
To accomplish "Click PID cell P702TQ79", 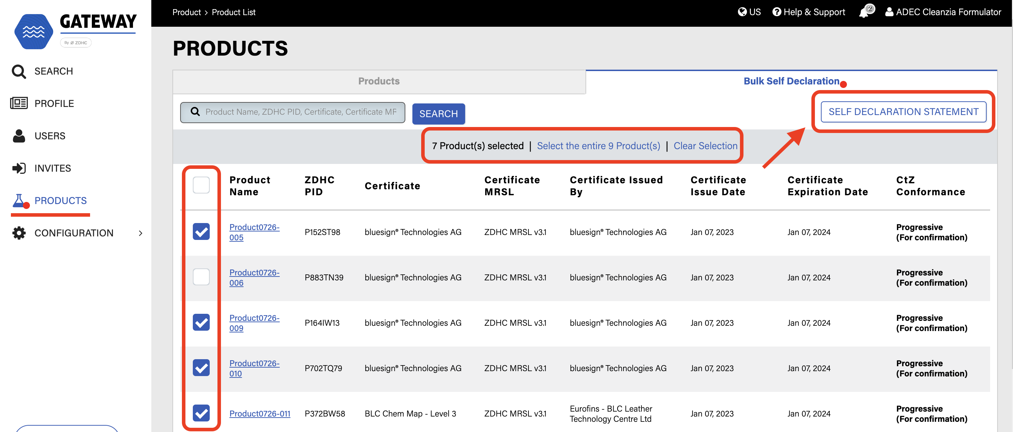I will point(323,368).
